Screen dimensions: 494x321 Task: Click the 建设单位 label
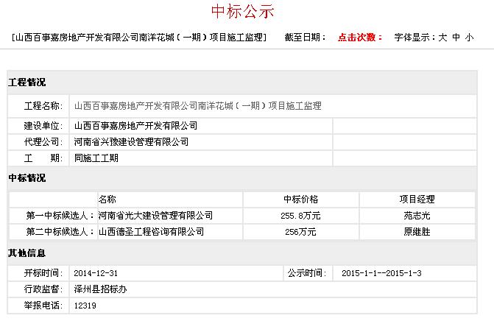coord(43,126)
